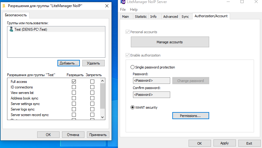Select the Test user icon in groups list
Screen dimensions: 262x148
pos(11,29)
